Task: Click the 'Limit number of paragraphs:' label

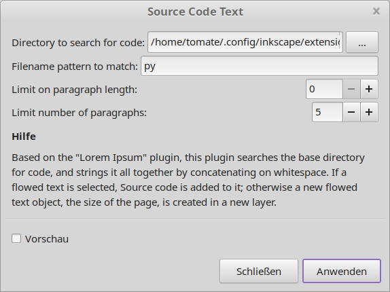Action: pyautogui.click(x=79, y=113)
